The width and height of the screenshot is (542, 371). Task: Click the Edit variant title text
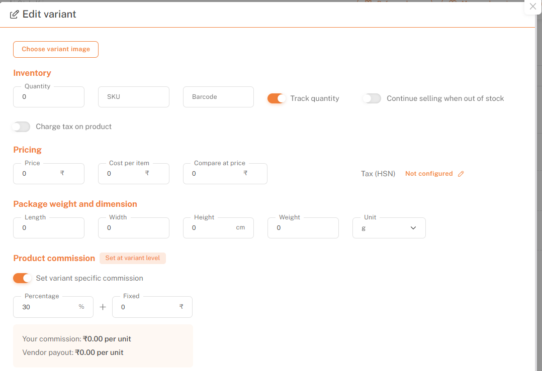click(x=49, y=14)
